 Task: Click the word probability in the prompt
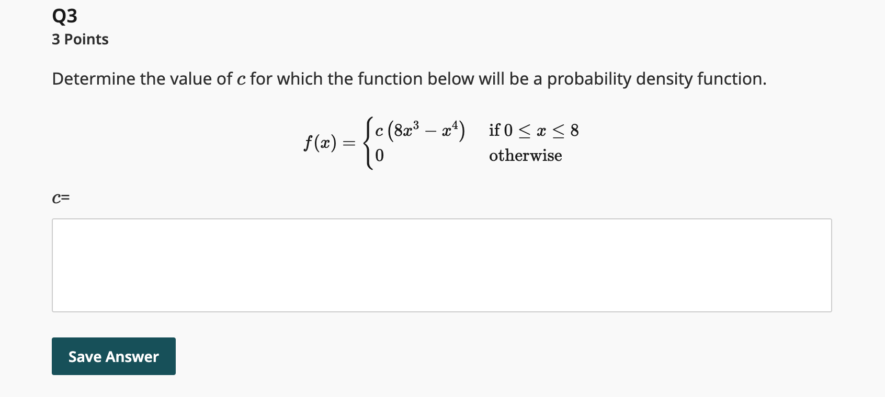pos(588,79)
